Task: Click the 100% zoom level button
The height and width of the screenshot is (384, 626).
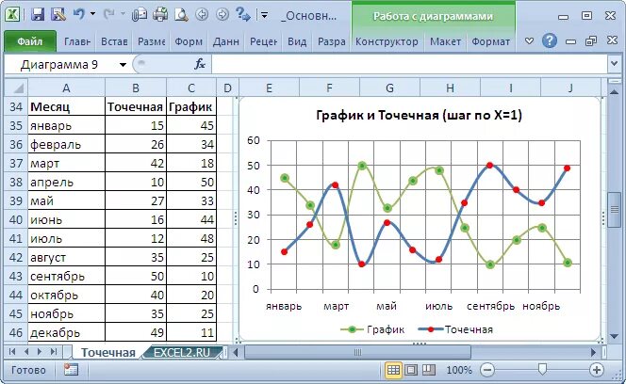Action: (x=459, y=370)
